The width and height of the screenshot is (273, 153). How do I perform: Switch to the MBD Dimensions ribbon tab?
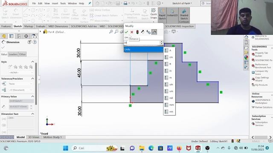58,26
